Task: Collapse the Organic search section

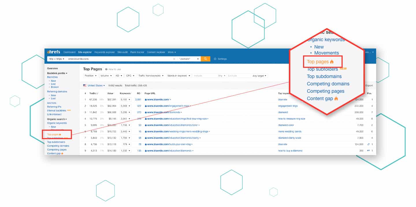Action: (57, 119)
